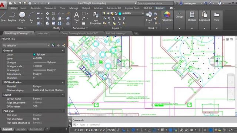Viewport: 237px width, 133px height.
Task: Click the Undo arrow in quick access toolbar
Action: (35, 3)
